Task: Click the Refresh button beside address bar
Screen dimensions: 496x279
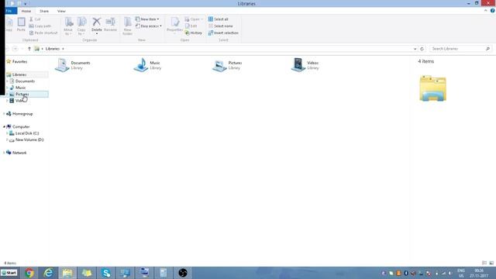Action: pos(422,49)
